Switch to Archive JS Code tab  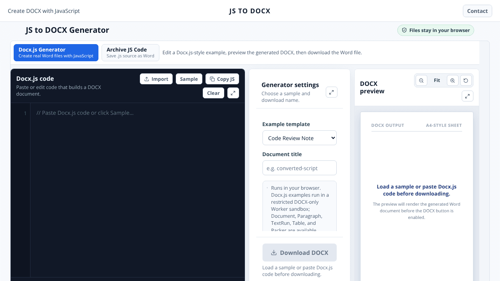130,53
